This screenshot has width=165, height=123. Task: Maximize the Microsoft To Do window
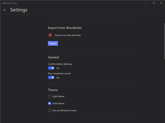tap(154, 3)
